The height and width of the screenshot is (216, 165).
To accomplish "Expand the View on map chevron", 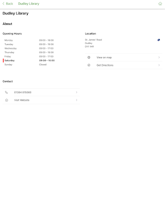I will coord(159,57).
